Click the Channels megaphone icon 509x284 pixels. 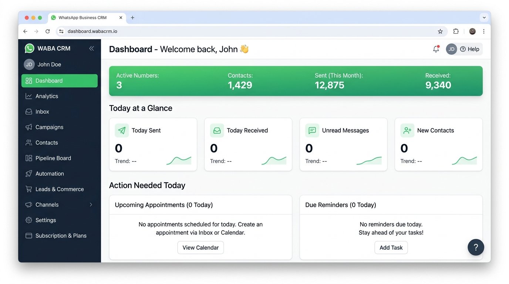tap(28, 205)
